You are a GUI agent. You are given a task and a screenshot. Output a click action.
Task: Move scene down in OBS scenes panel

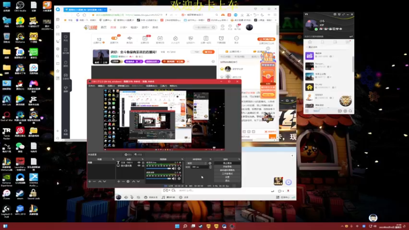pyautogui.click(x=104, y=181)
